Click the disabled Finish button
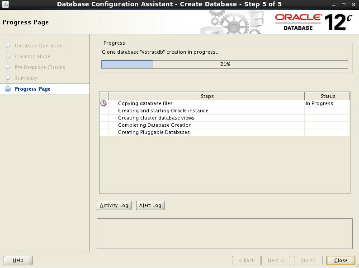The height and width of the screenshot is (268, 359). click(308, 260)
